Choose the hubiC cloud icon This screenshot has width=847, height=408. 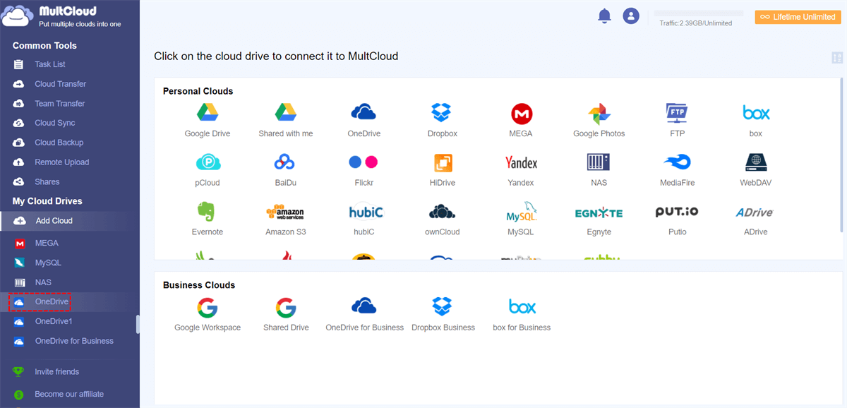(365, 211)
